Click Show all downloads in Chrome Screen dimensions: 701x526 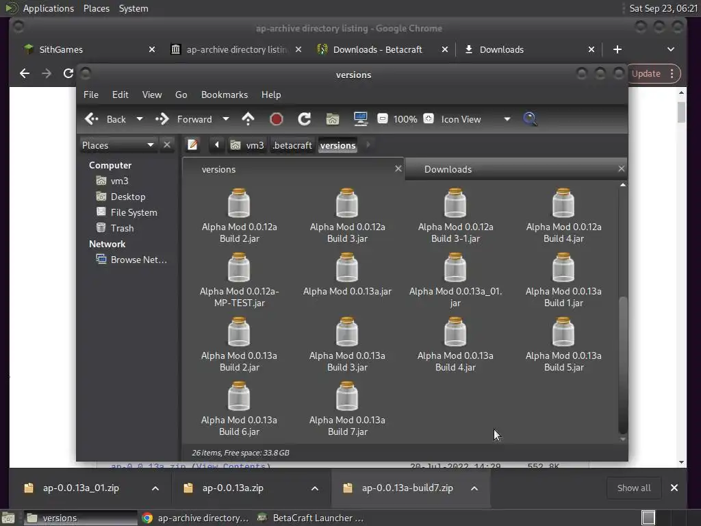pos(633,488)
